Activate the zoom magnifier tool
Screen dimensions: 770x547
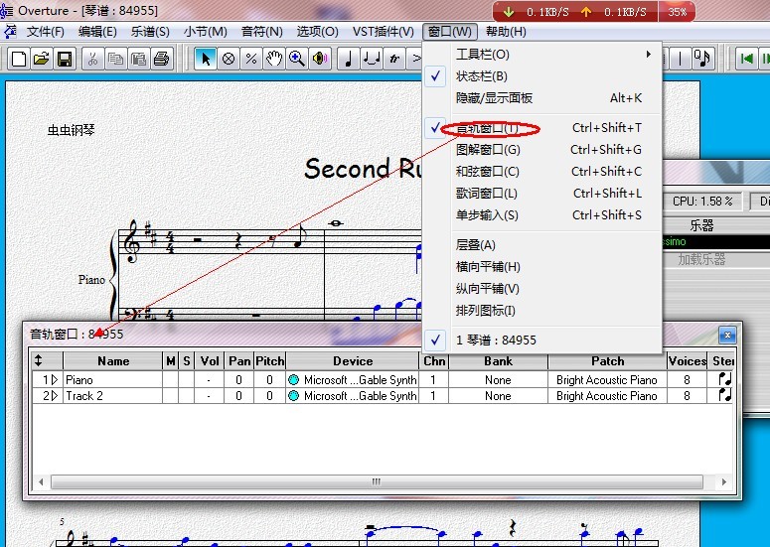(x=297, y=59)
